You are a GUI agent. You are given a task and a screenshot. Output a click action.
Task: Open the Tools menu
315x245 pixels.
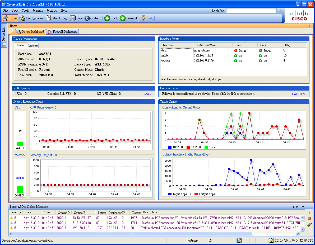point(25,11)
